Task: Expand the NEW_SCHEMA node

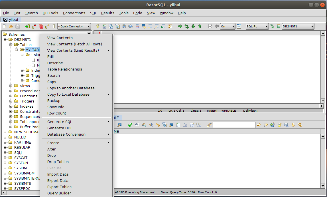Action: pyautogui.click(x=5, y=132)
